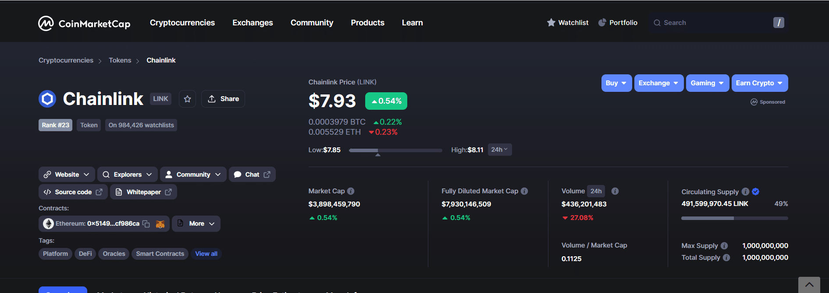
Task: Open the Chat external link
Action: click(x=252, y=174)
